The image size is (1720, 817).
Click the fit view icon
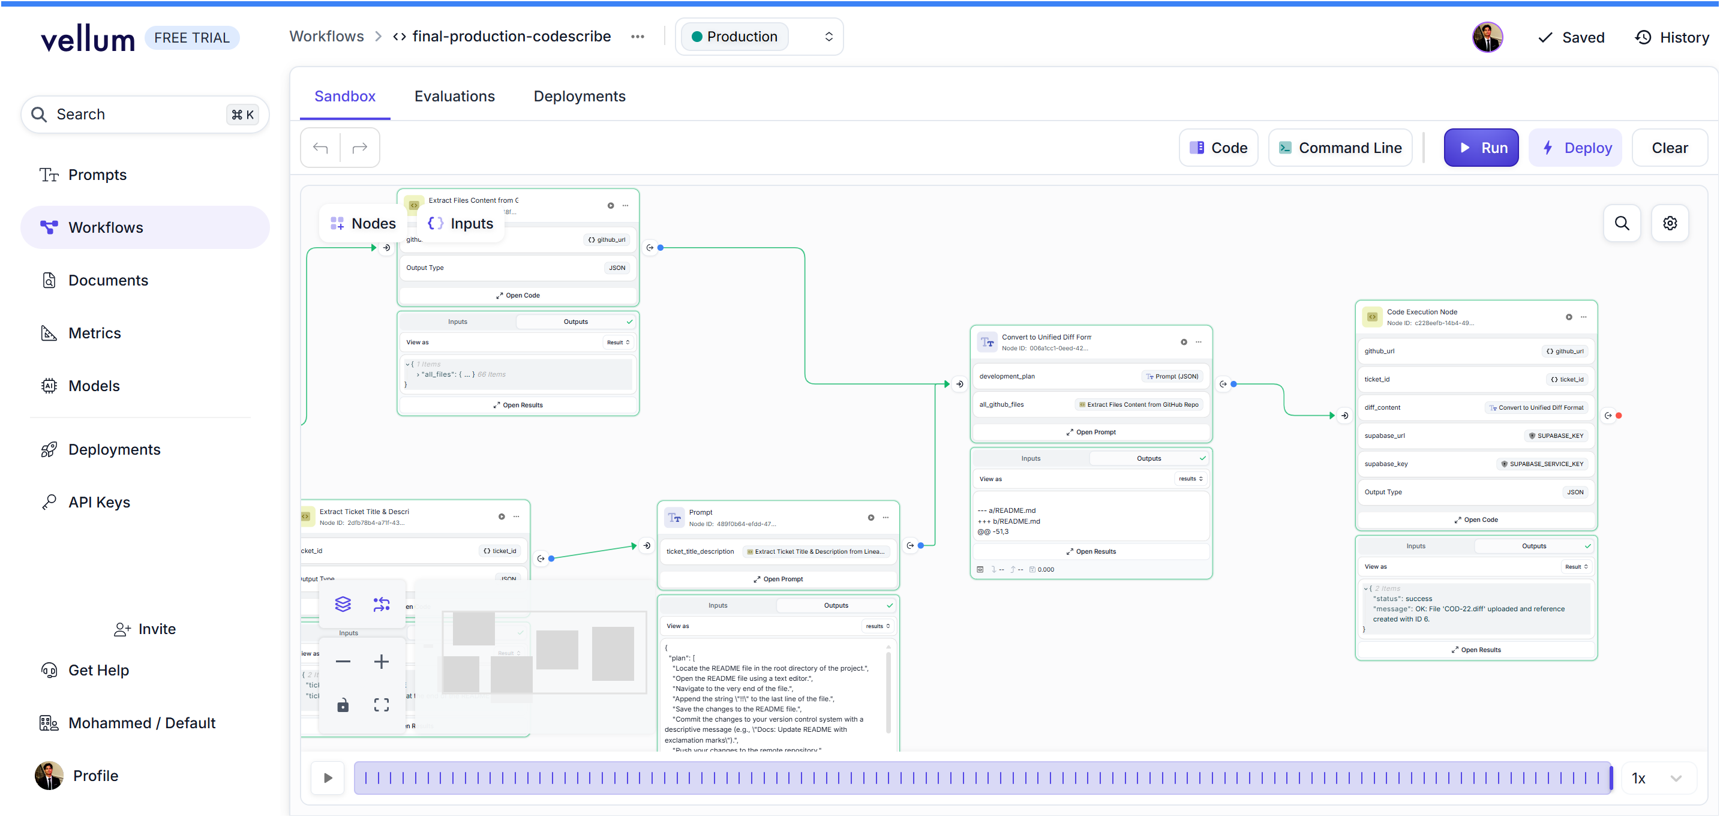(382, 705)
